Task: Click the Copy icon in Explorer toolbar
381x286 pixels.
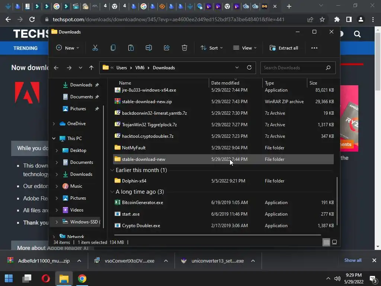Action: pos(113,48)
